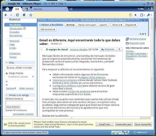This screenshot has width=156, height=136.
Task: Click the VMware CD/DVD drive status icon
Action: (117, 132)
